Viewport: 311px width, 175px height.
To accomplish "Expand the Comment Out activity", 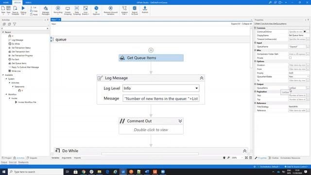I will coord(180,121).
